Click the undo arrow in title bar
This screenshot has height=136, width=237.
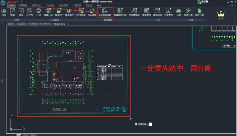(x=9, y=1)
